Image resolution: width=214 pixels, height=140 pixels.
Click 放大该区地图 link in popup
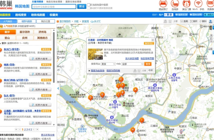tap(132, 58)
